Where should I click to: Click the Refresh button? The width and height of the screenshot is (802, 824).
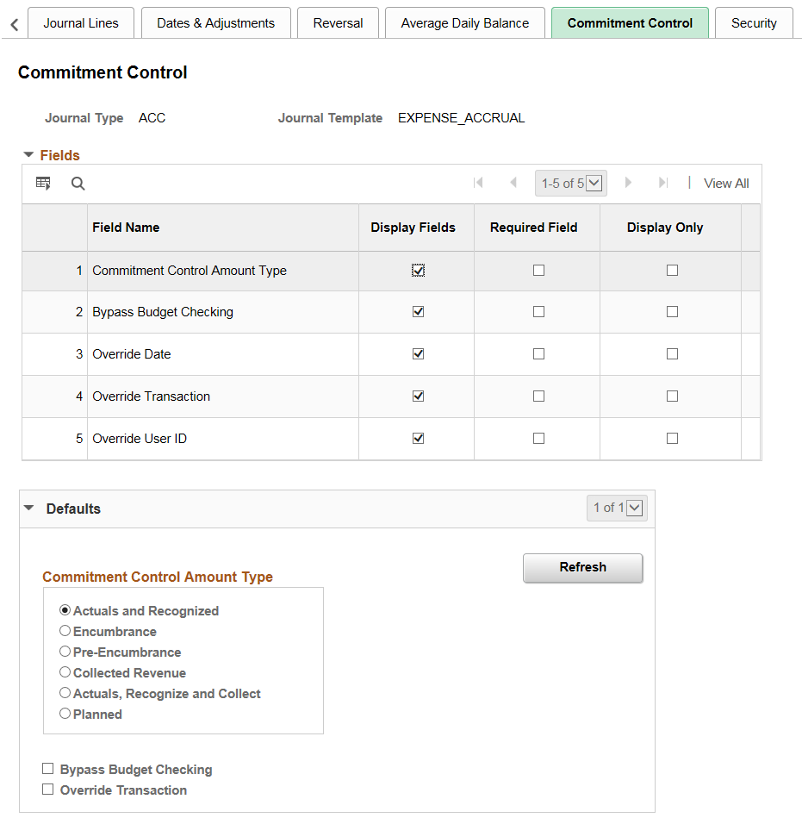[x=582, y=567]
